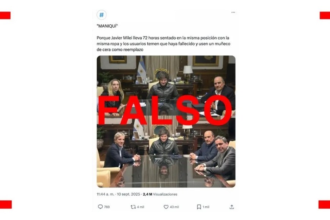This screenshot has height=220, width=330.
Task: Click the red rectangle in bottom-right corner
Action: pos(324,204)
